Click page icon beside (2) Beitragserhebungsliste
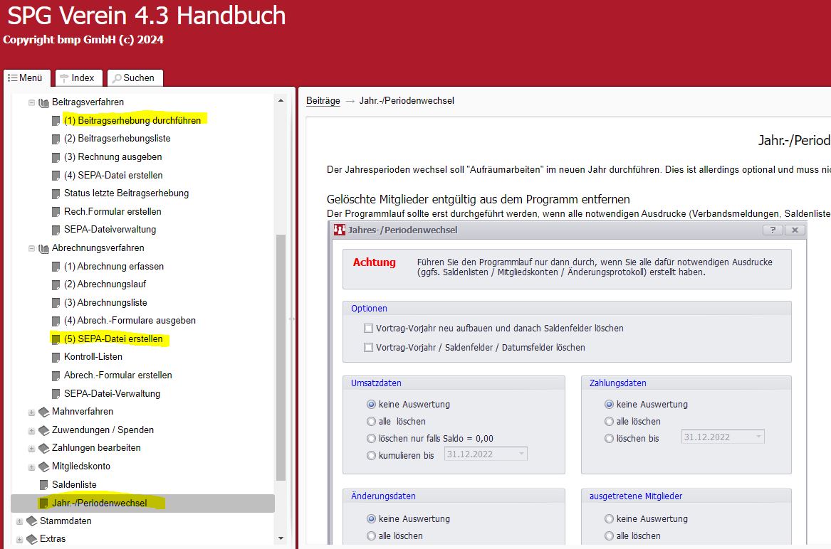Viewport: 831px width, 549px height. (x=56, y=139)
